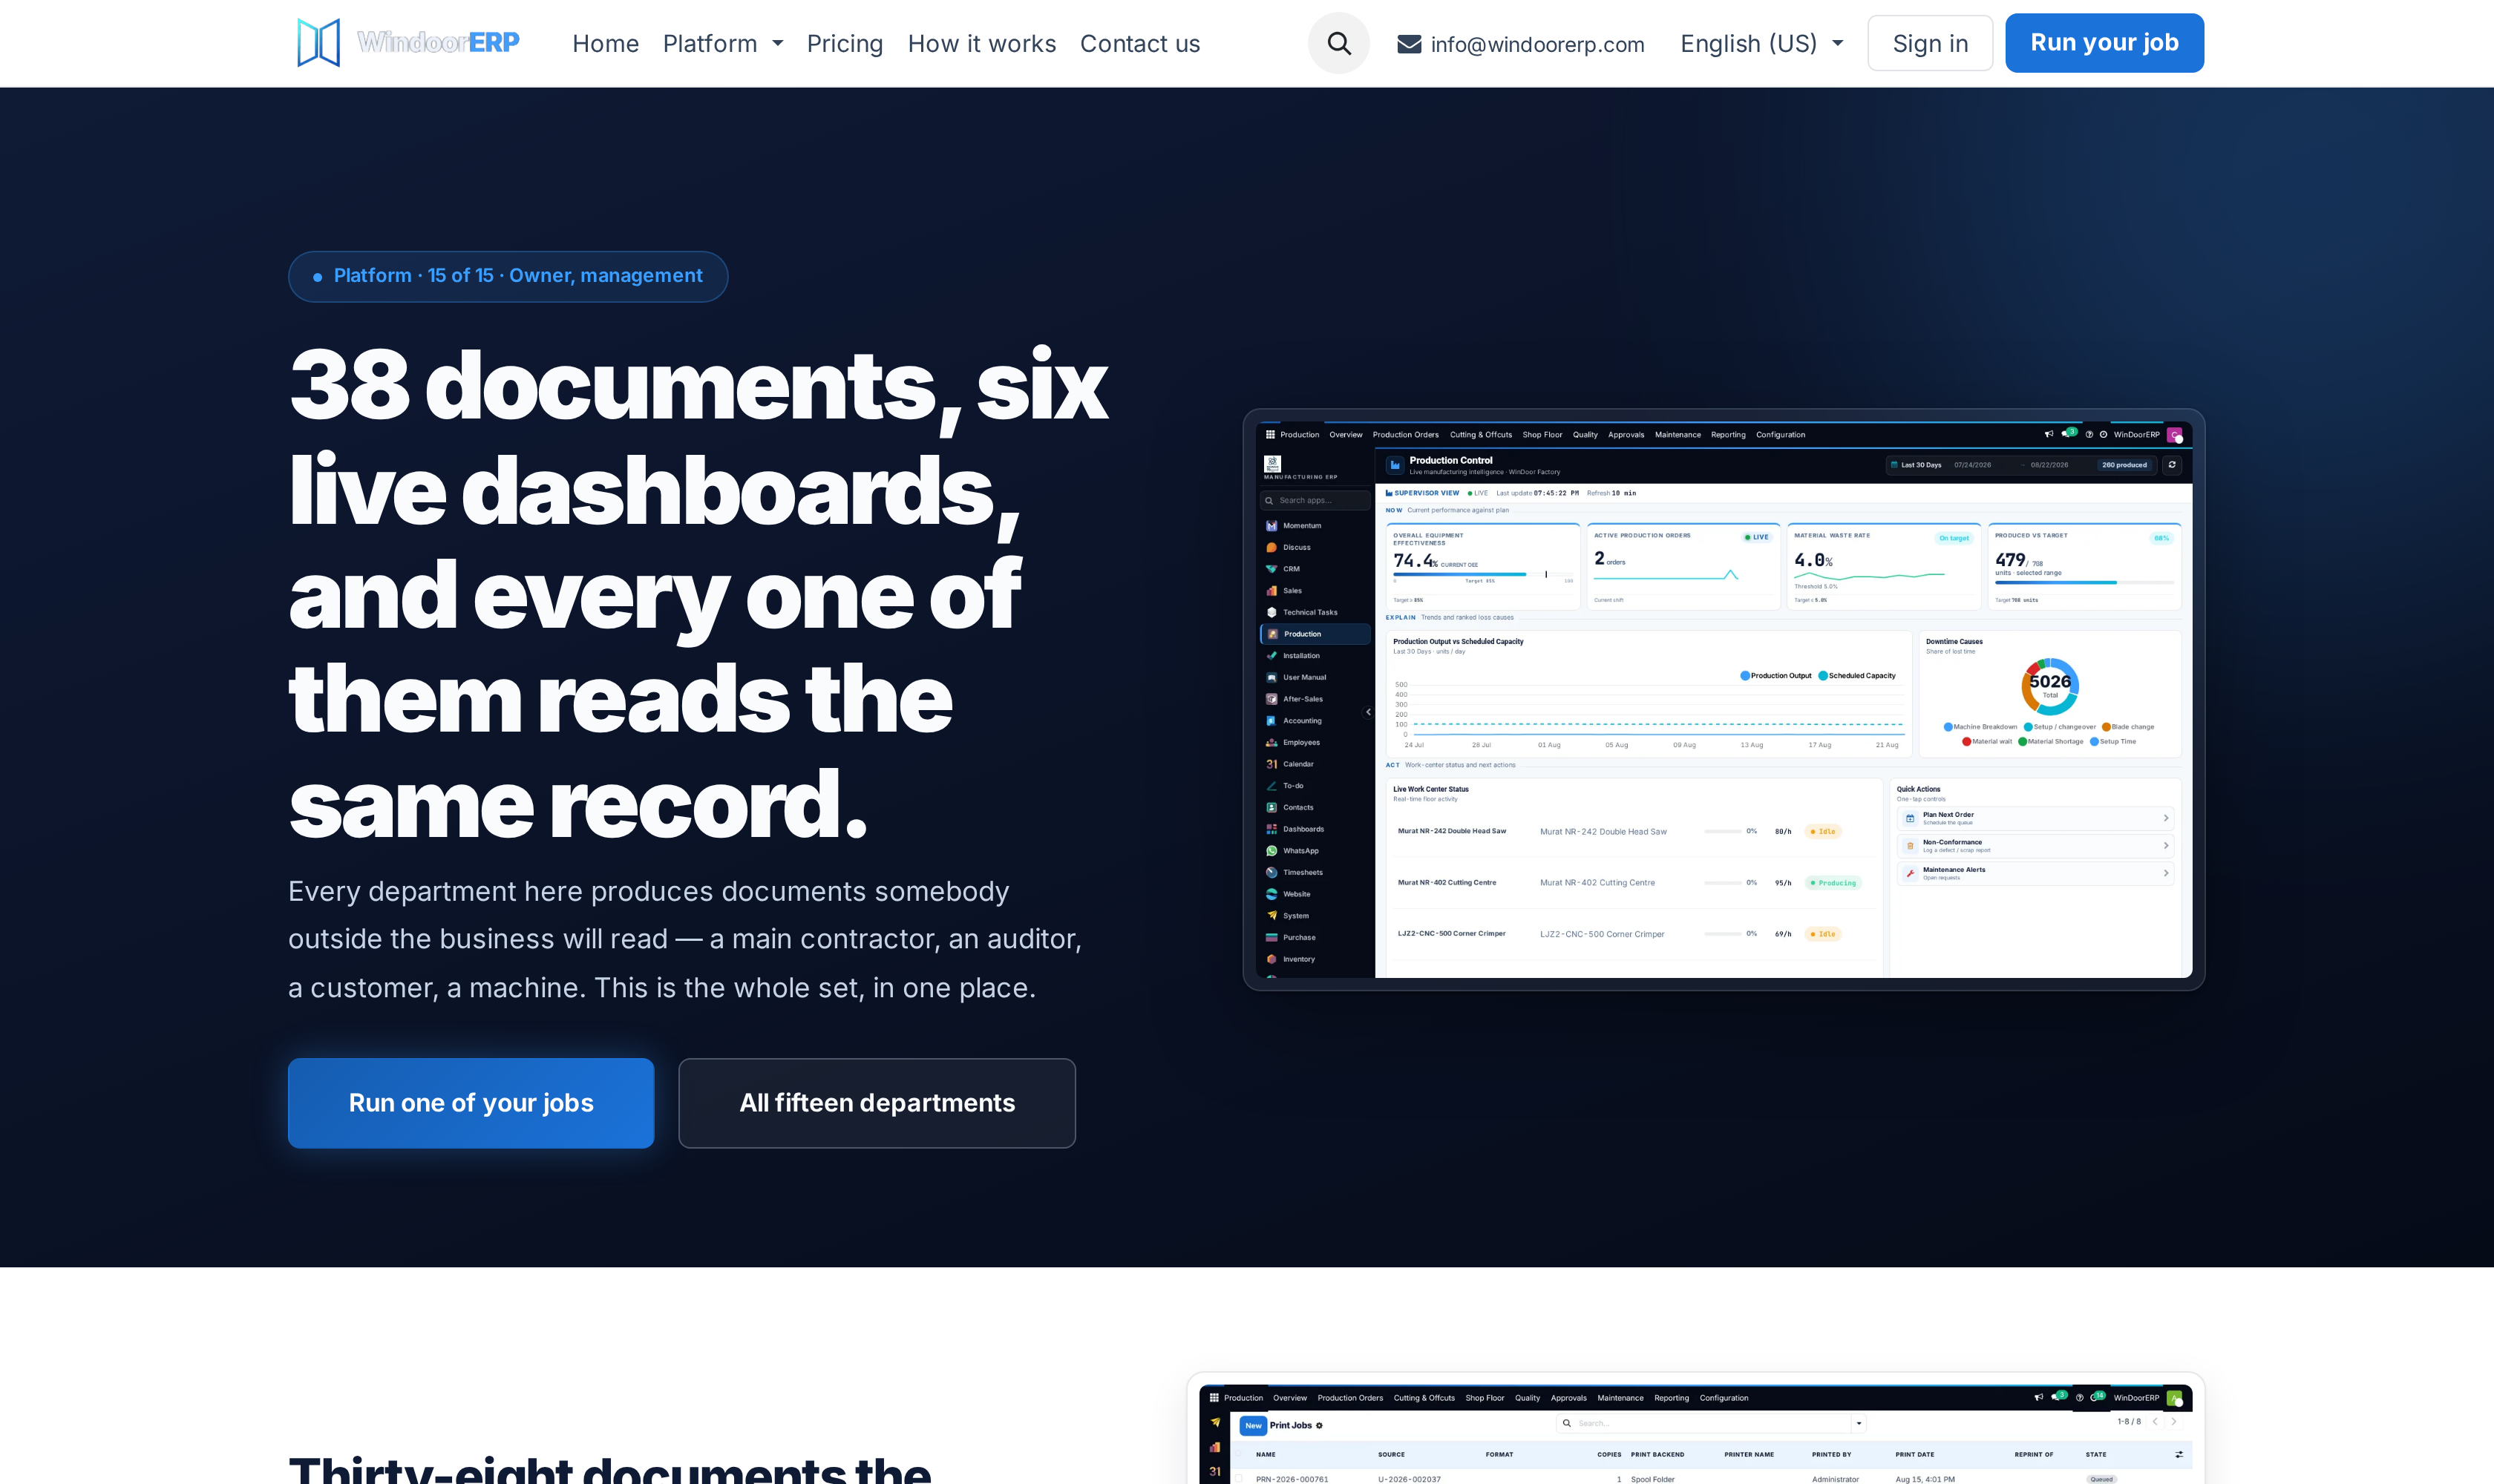Click the refresh icon in the Production Control header
2494x1484 pixels.
[2172, 464]
